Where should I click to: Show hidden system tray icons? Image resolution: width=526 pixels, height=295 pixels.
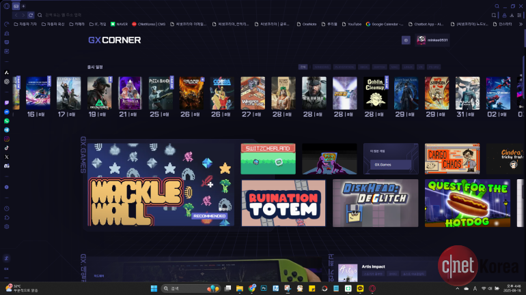(x=457, y=288)
